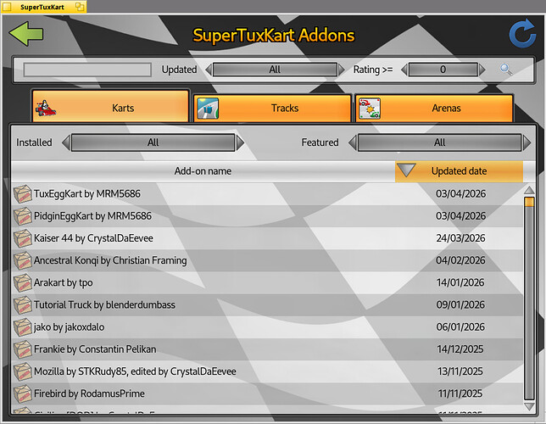The height and width of the screenshot is (424, 546).
Task: Click left arrow of Installed filter
Action: coord(66,142)
